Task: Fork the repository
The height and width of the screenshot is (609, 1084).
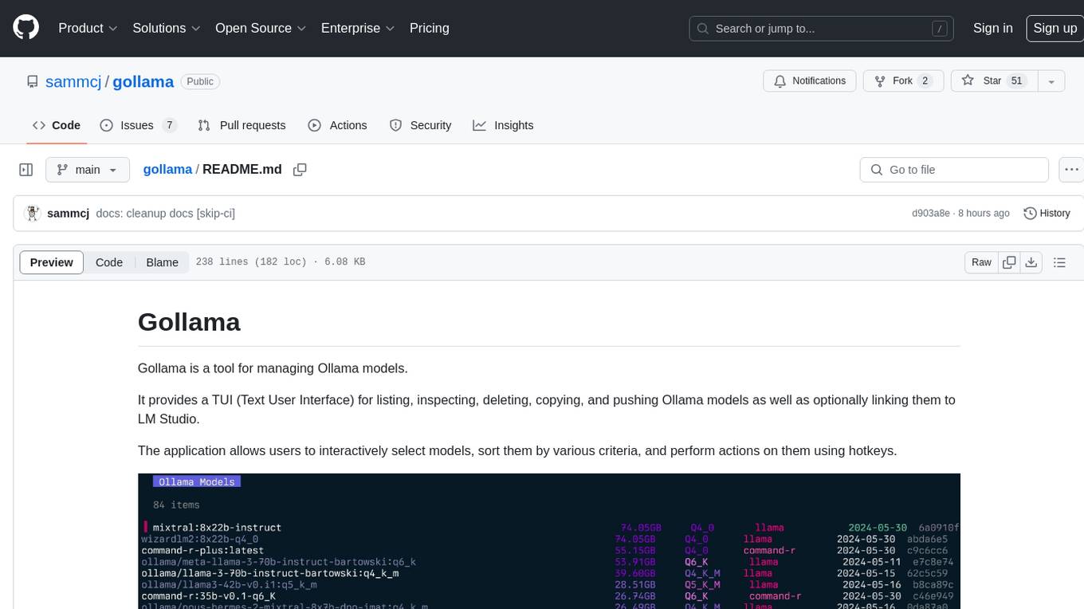Action: 903,81
